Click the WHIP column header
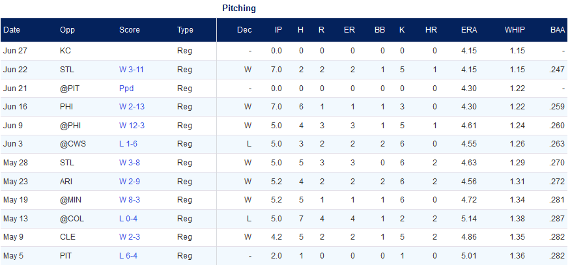Image resolution: width=570 pixels, height=265 pixels. [x=515, y=30]
